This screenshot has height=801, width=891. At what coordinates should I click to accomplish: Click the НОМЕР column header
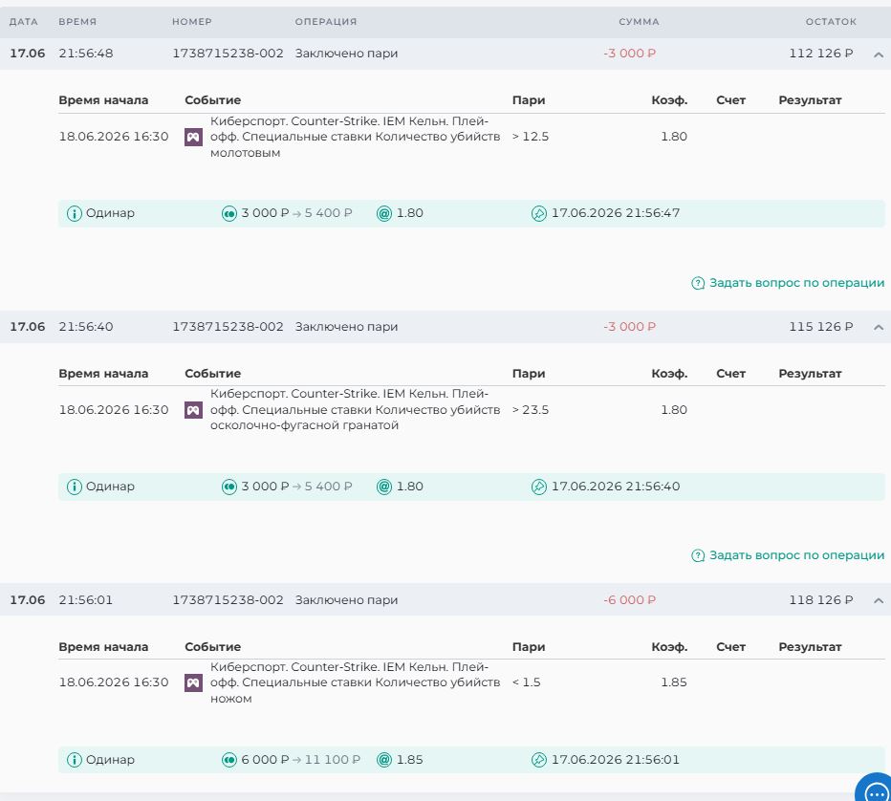(x=192, y=22)
